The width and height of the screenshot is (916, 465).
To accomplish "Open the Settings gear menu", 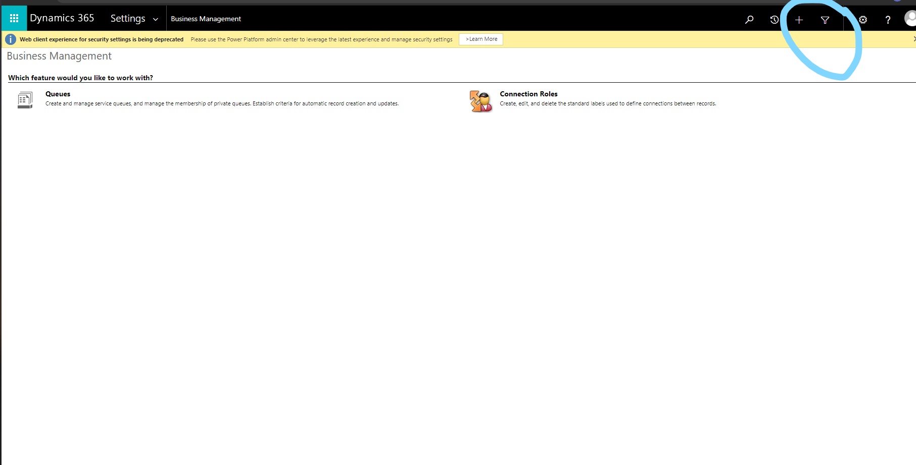I will pos(862,20).
